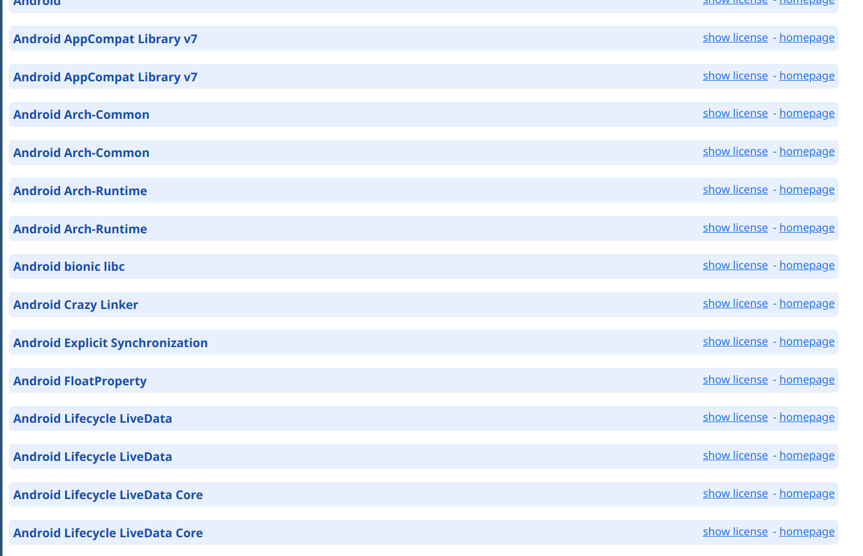
Task: Open homepage for Android Crazy Linker
Action: tap(807, 303)
